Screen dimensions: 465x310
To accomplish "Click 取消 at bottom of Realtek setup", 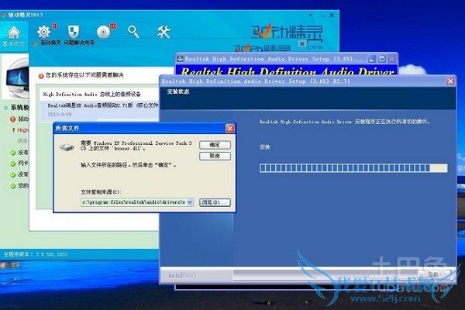I will (x=433, y=274).
